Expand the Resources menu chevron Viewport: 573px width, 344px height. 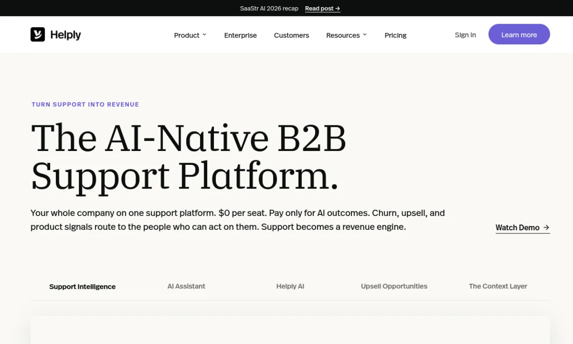tap(365, 34)
